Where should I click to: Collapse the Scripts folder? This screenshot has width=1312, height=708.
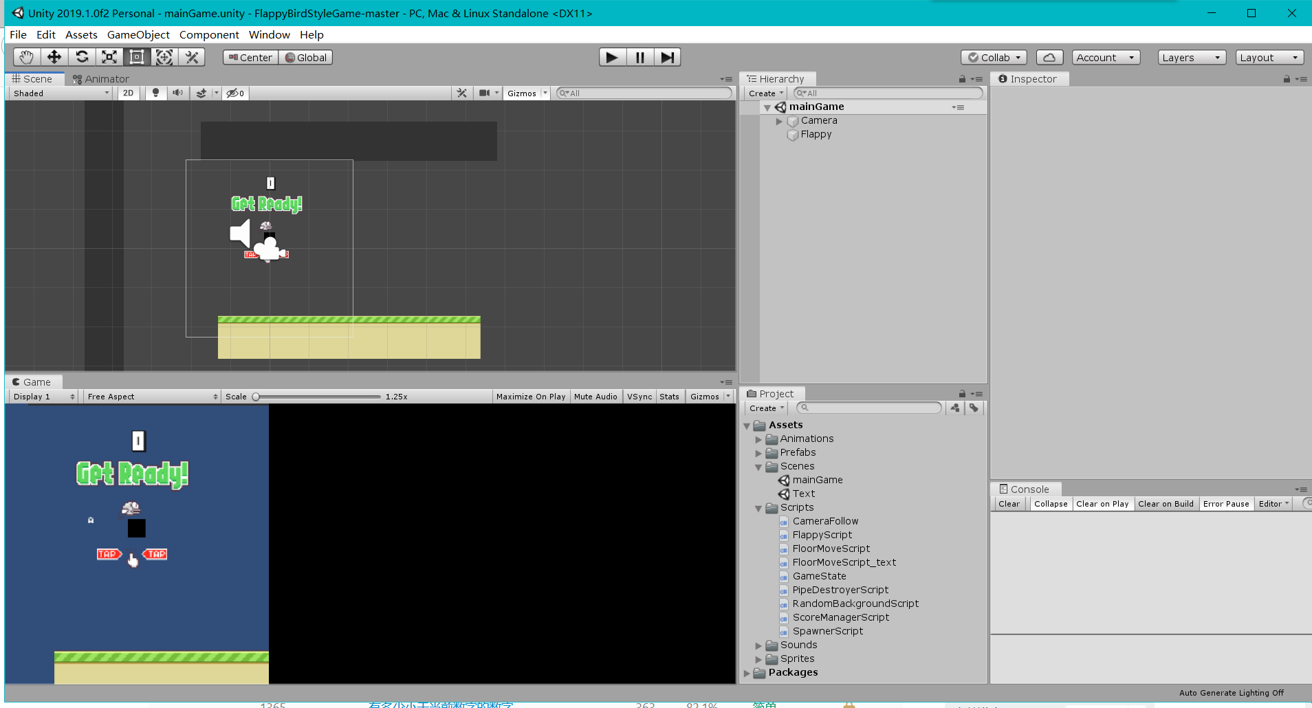758,508
